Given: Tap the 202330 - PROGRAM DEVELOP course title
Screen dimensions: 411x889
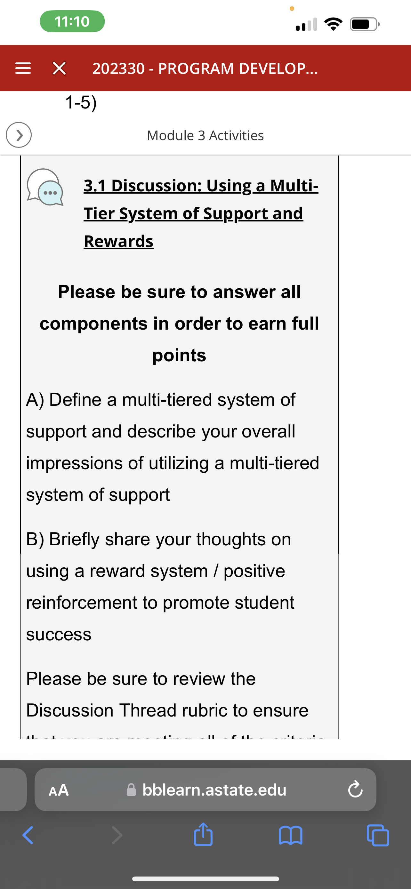Looking at the screenshot, I should click(x=205, y=68).
